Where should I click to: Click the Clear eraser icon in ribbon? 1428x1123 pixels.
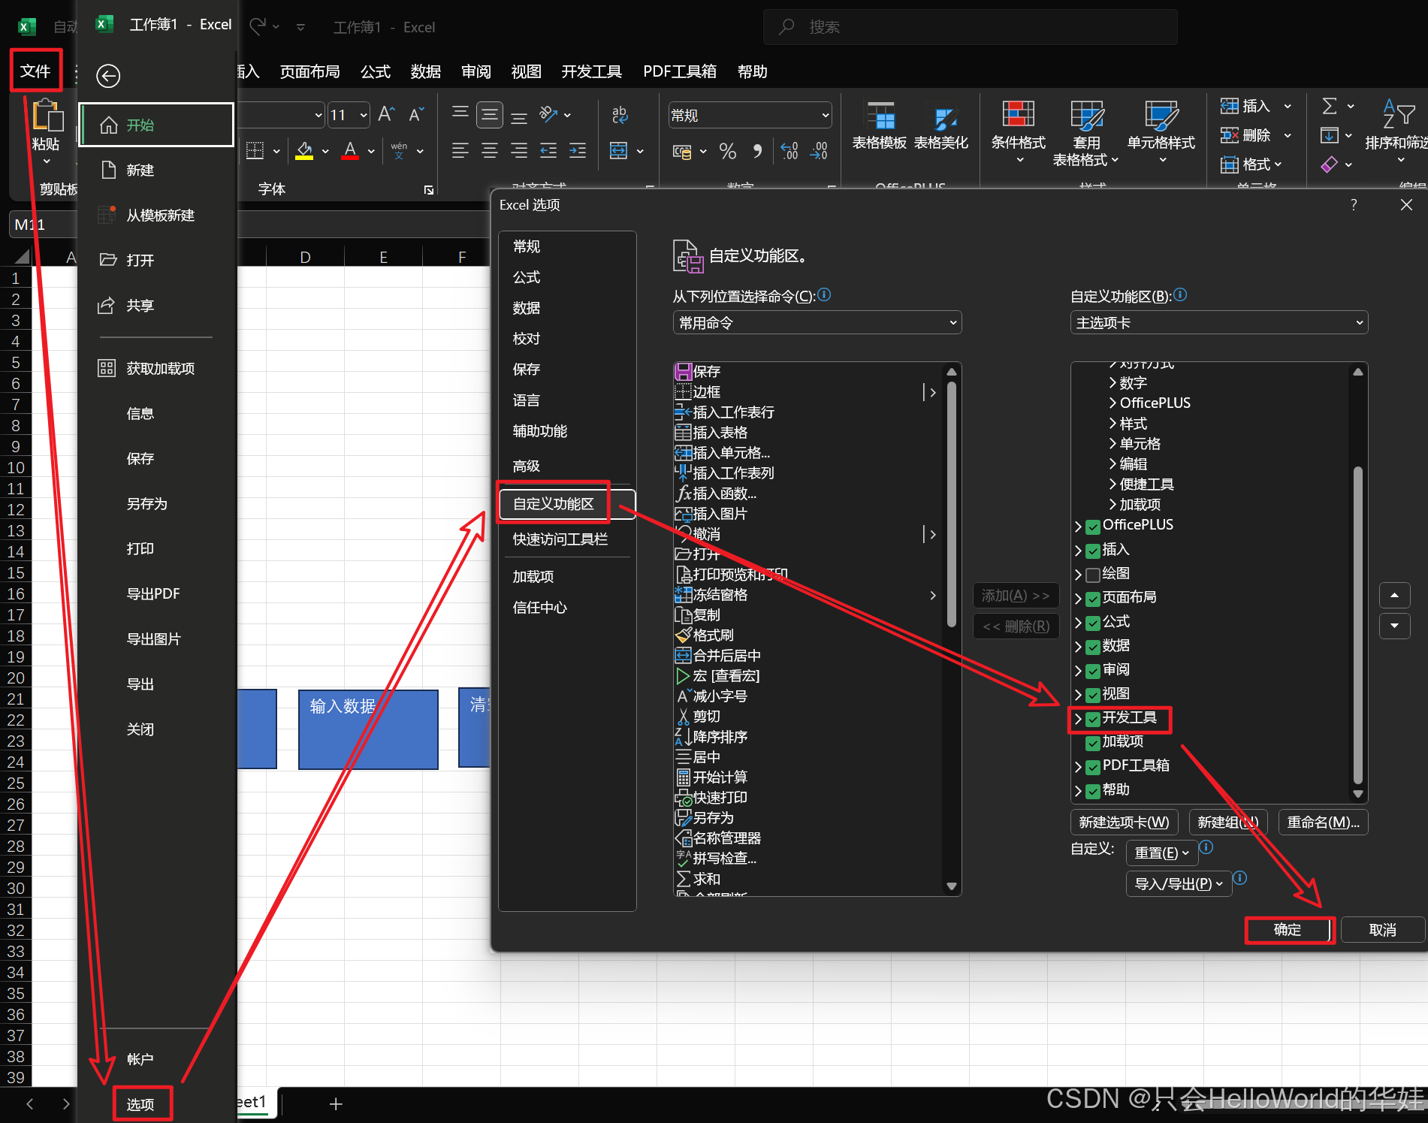(1330, 164)
